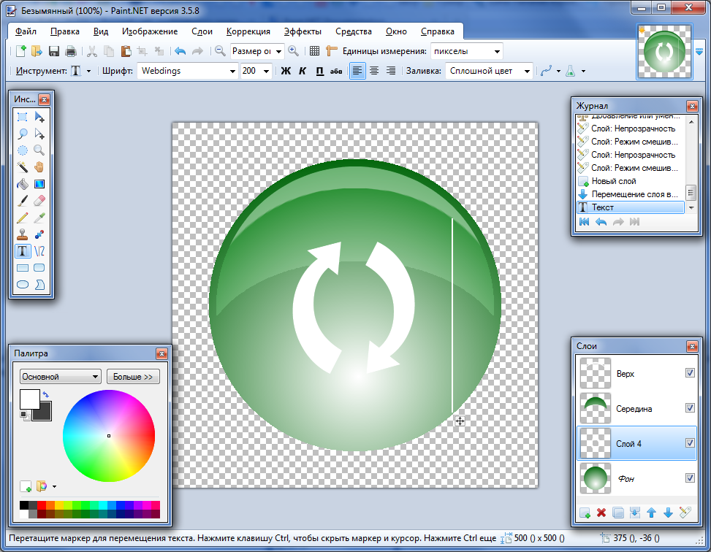The width and height of the screenshot is (711, 552).
Task: Select the Line/Curve tool
Action: (39, 251)
